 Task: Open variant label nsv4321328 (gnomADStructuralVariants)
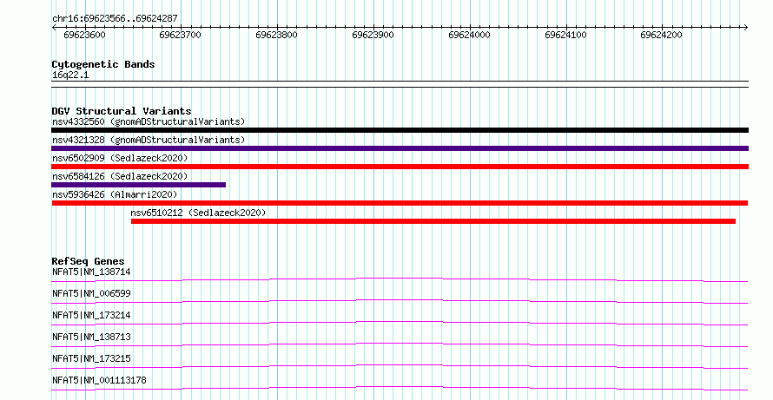149,140
